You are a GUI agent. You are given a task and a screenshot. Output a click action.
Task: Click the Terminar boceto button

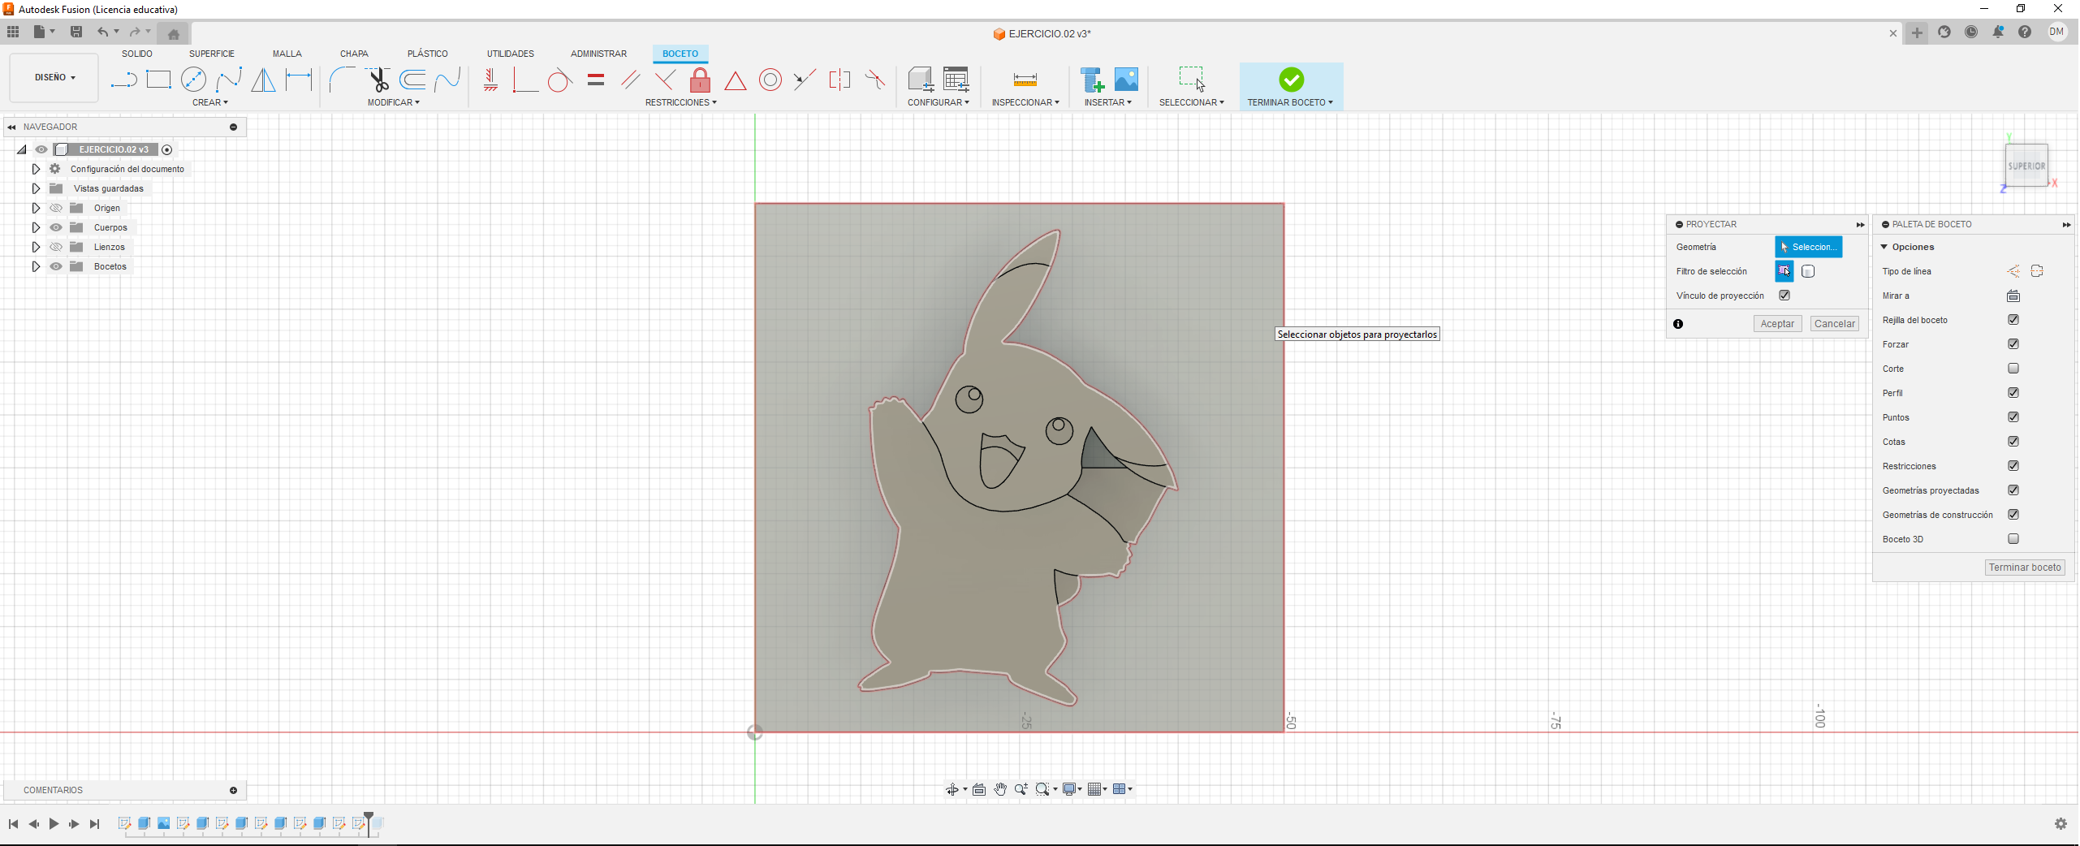[x=2025, y=568]
